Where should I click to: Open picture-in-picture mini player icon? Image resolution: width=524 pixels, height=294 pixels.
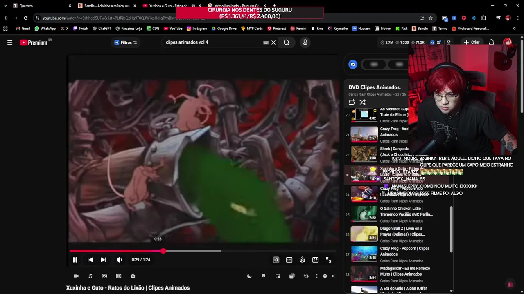click(278, 276)
